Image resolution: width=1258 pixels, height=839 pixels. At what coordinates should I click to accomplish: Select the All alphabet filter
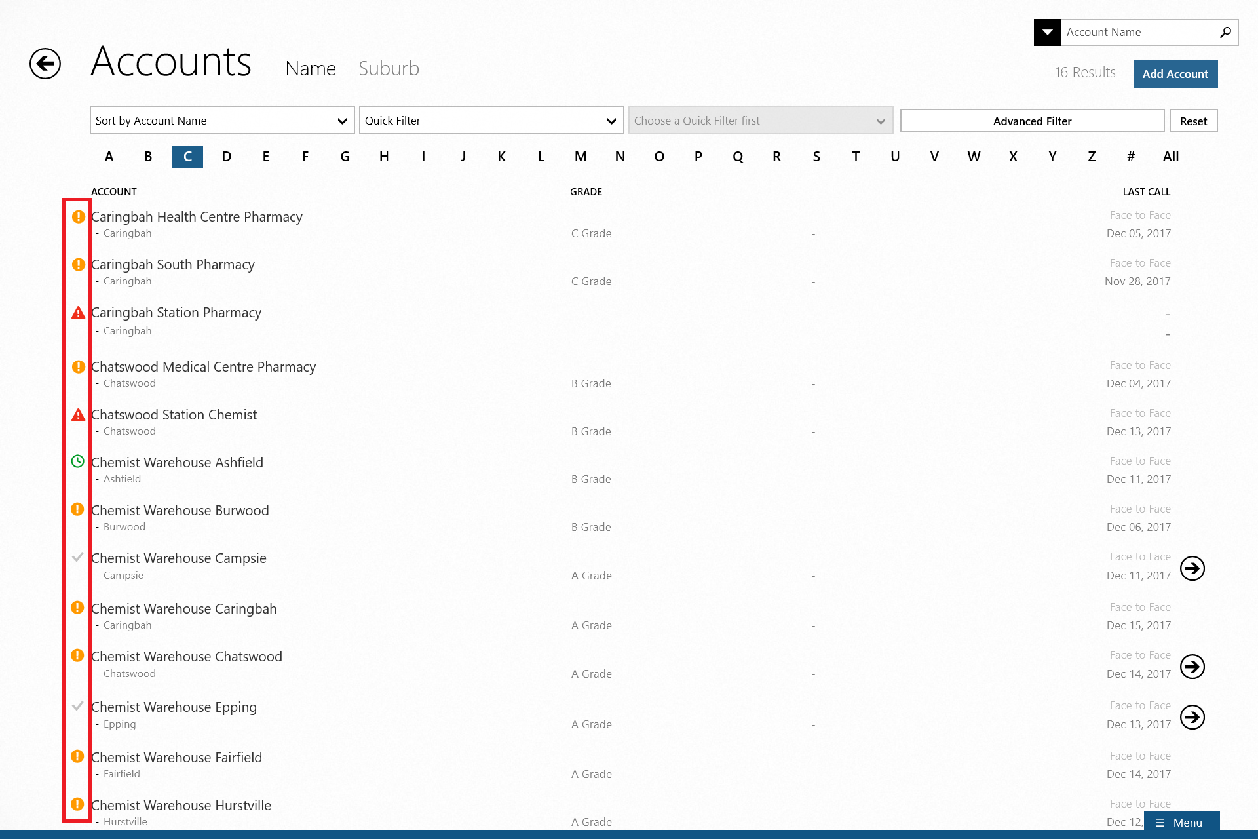pyautogui.click(x=1170, y=157)
